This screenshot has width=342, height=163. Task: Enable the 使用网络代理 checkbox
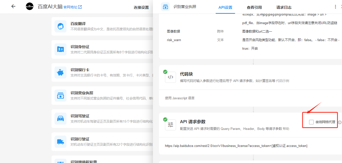(311, 122)
